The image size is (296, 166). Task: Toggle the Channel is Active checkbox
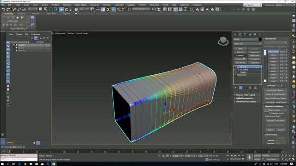click(269, 113)
